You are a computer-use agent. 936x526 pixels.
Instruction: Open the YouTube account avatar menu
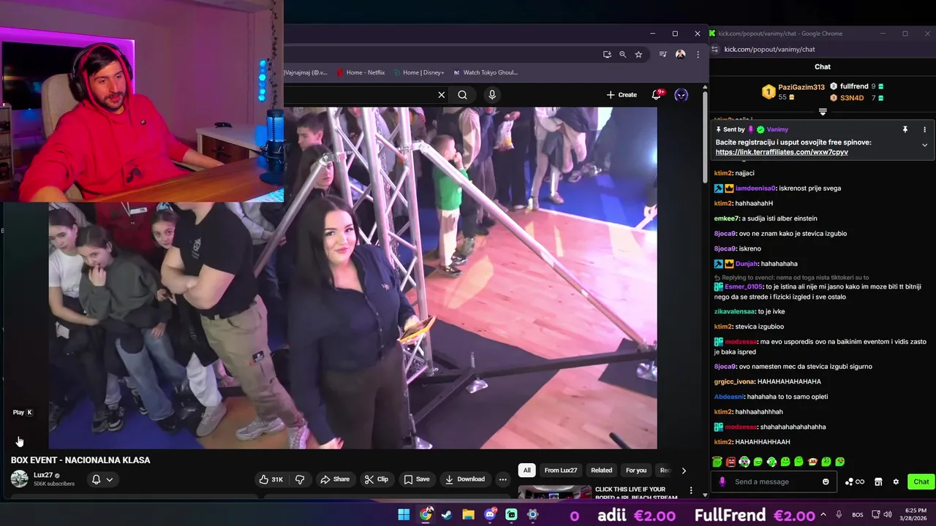click(681, 95)
